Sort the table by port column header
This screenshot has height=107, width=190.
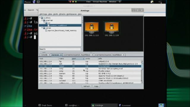point(78,59)
